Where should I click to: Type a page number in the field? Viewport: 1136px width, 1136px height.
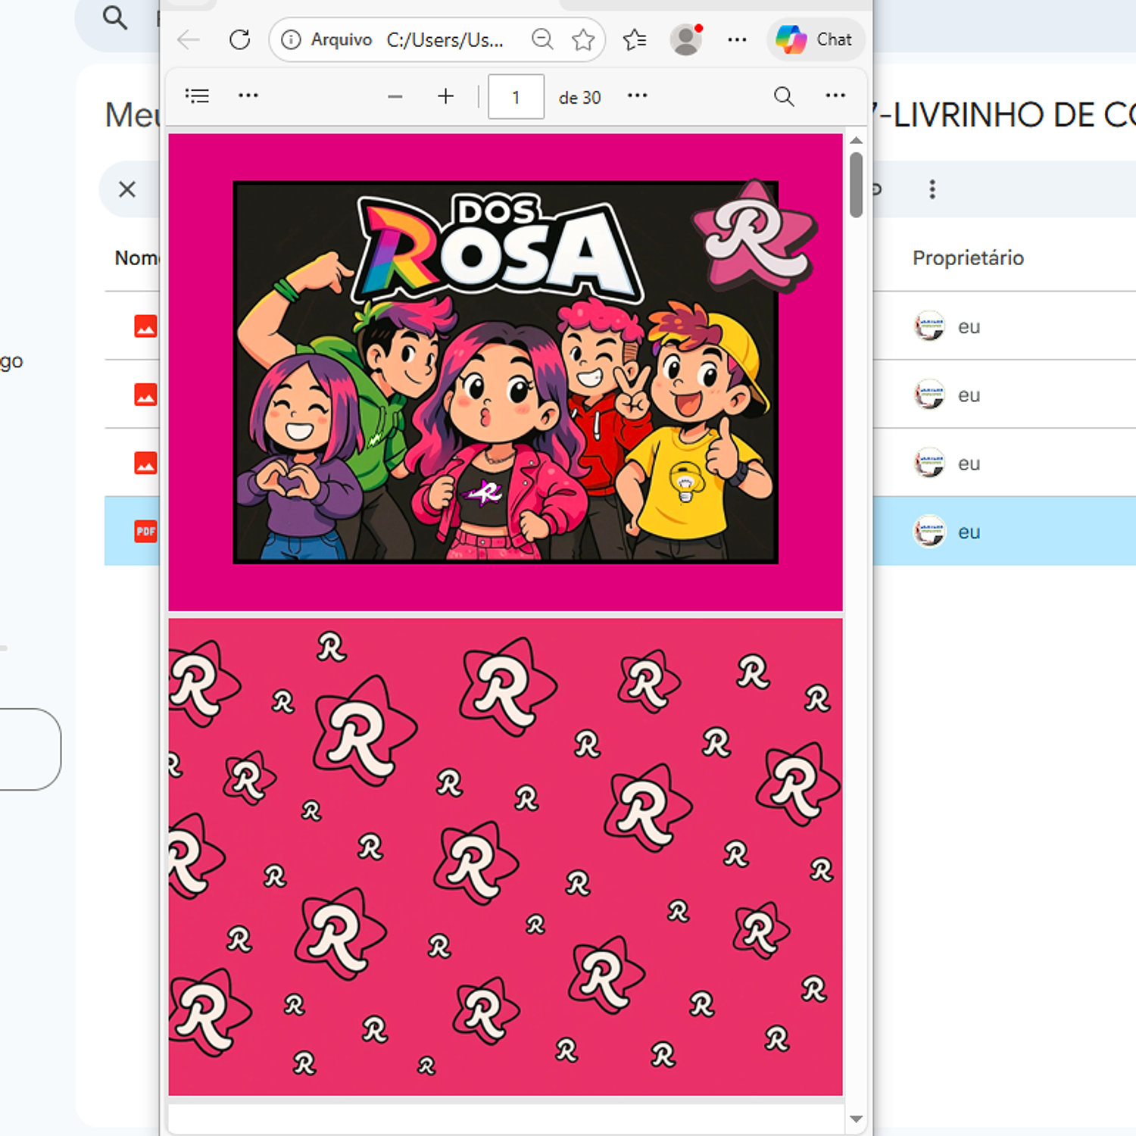516,96
